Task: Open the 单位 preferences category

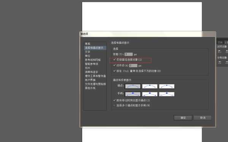Action: (88, 56)
